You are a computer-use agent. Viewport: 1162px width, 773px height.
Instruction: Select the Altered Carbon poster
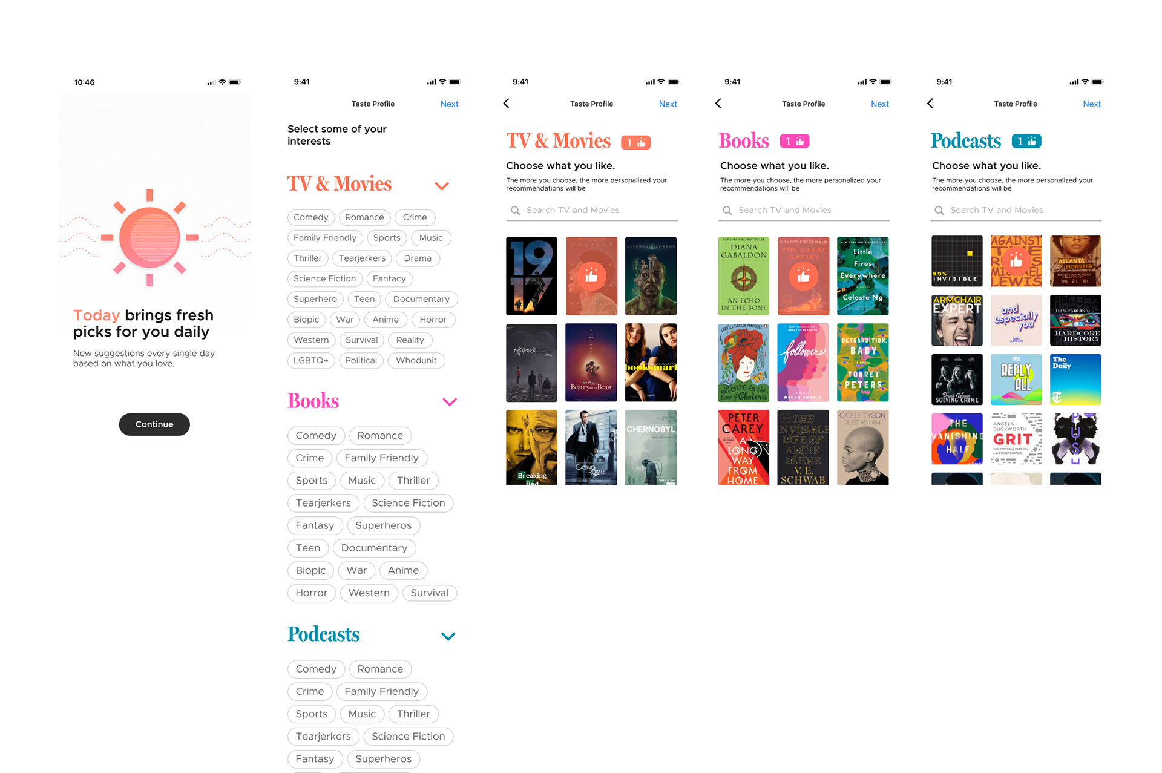coord(651,276)
